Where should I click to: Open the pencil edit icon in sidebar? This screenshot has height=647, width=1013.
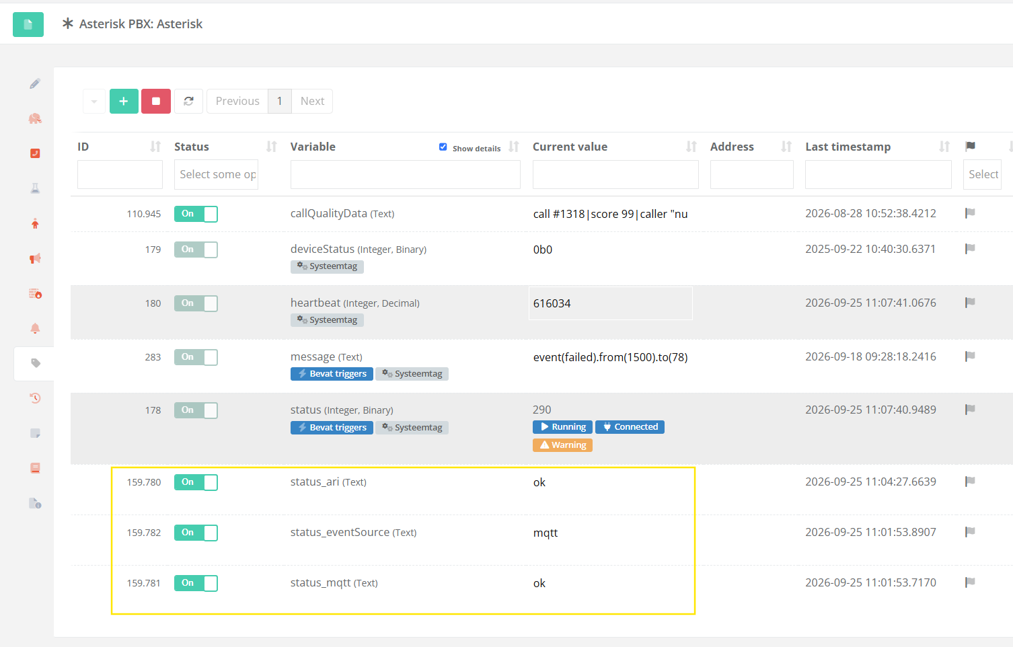coord(35,83)
